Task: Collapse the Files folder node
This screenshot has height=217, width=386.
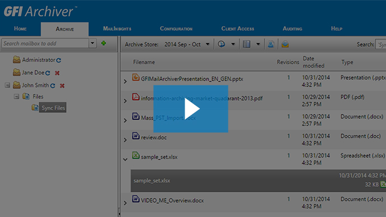Action: click(x=16, y=97)
